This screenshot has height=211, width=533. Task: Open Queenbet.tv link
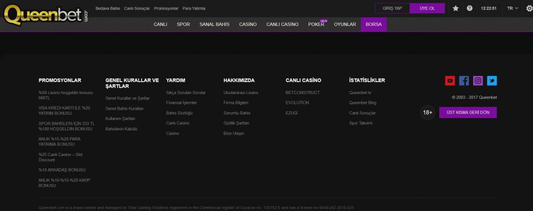coord(360,93)
